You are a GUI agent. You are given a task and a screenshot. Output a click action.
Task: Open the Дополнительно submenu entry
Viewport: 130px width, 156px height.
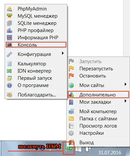click(x=98, y=95)
